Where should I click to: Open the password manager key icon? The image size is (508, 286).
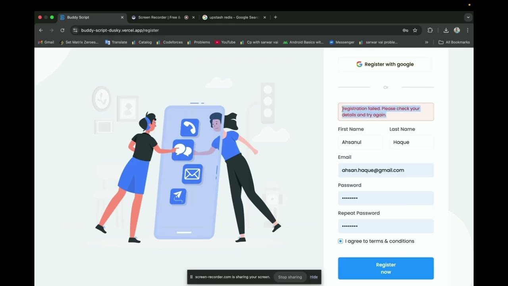click(x=405, y=30)
